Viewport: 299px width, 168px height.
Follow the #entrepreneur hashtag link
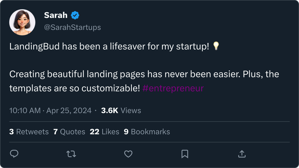click(173, 88)
